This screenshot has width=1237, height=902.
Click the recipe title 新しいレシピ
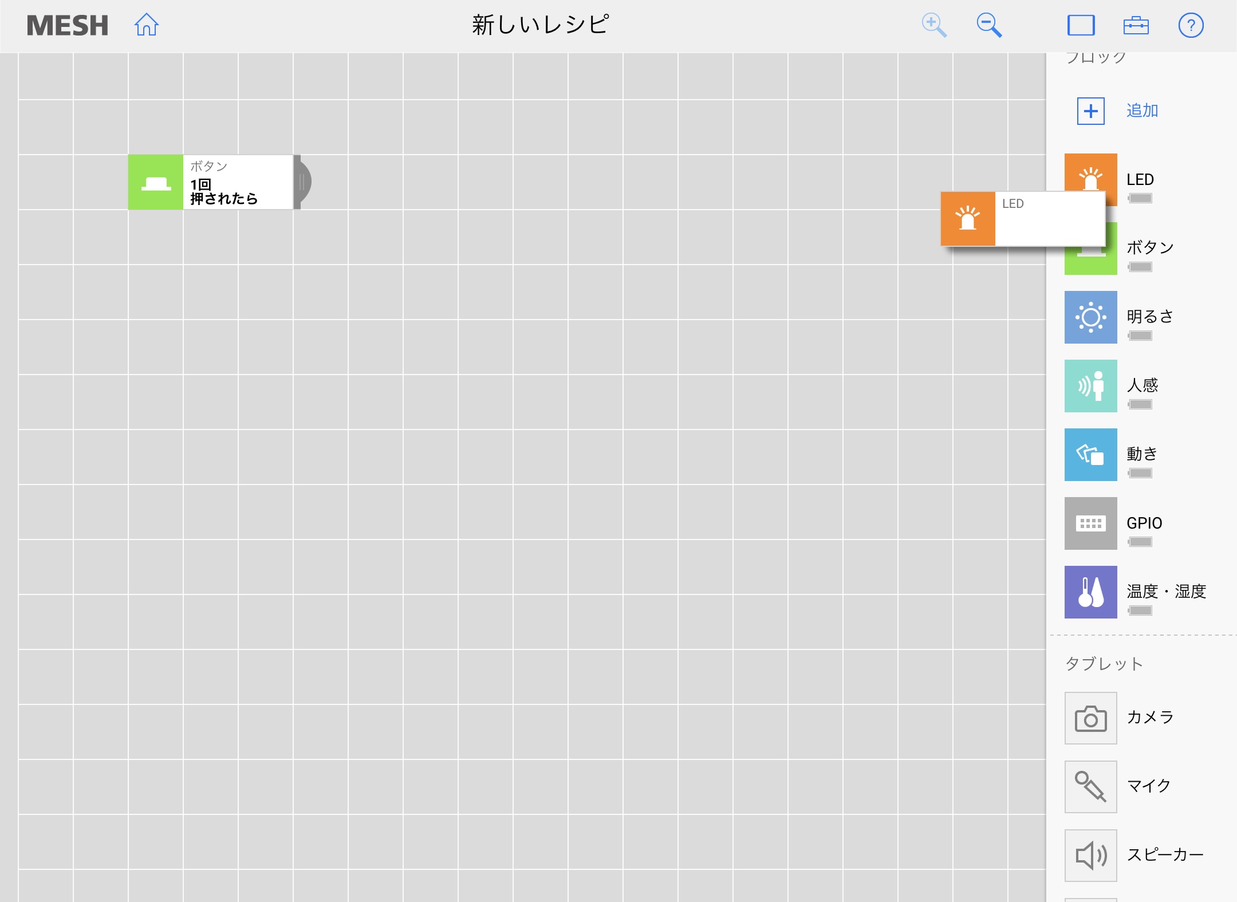[540, 25]
